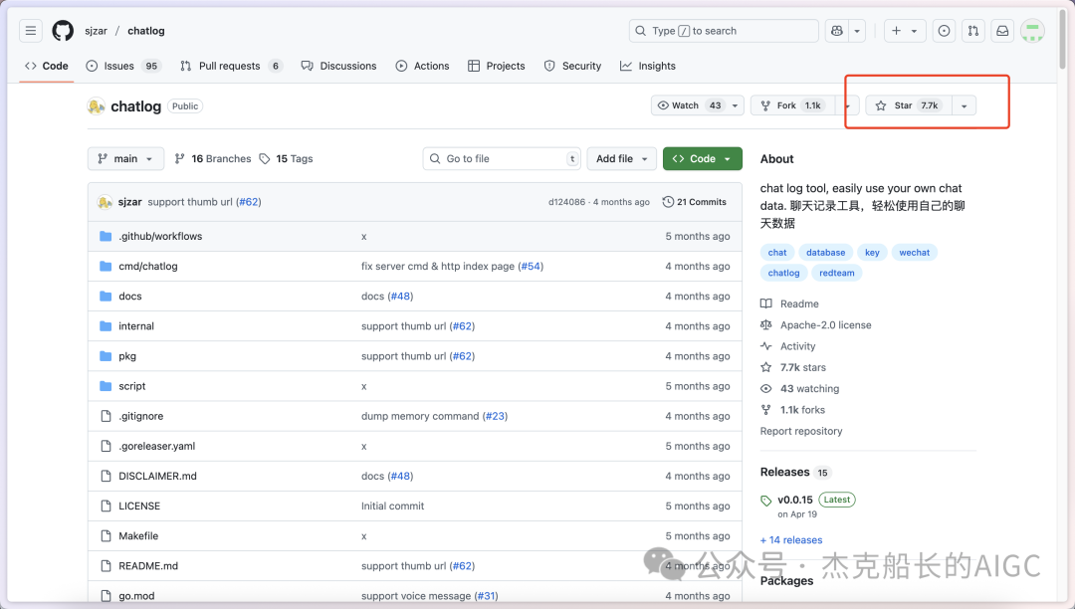This screenshot has height=609, width=1075.
Task: View 16 Branches link
Action: 213,158
